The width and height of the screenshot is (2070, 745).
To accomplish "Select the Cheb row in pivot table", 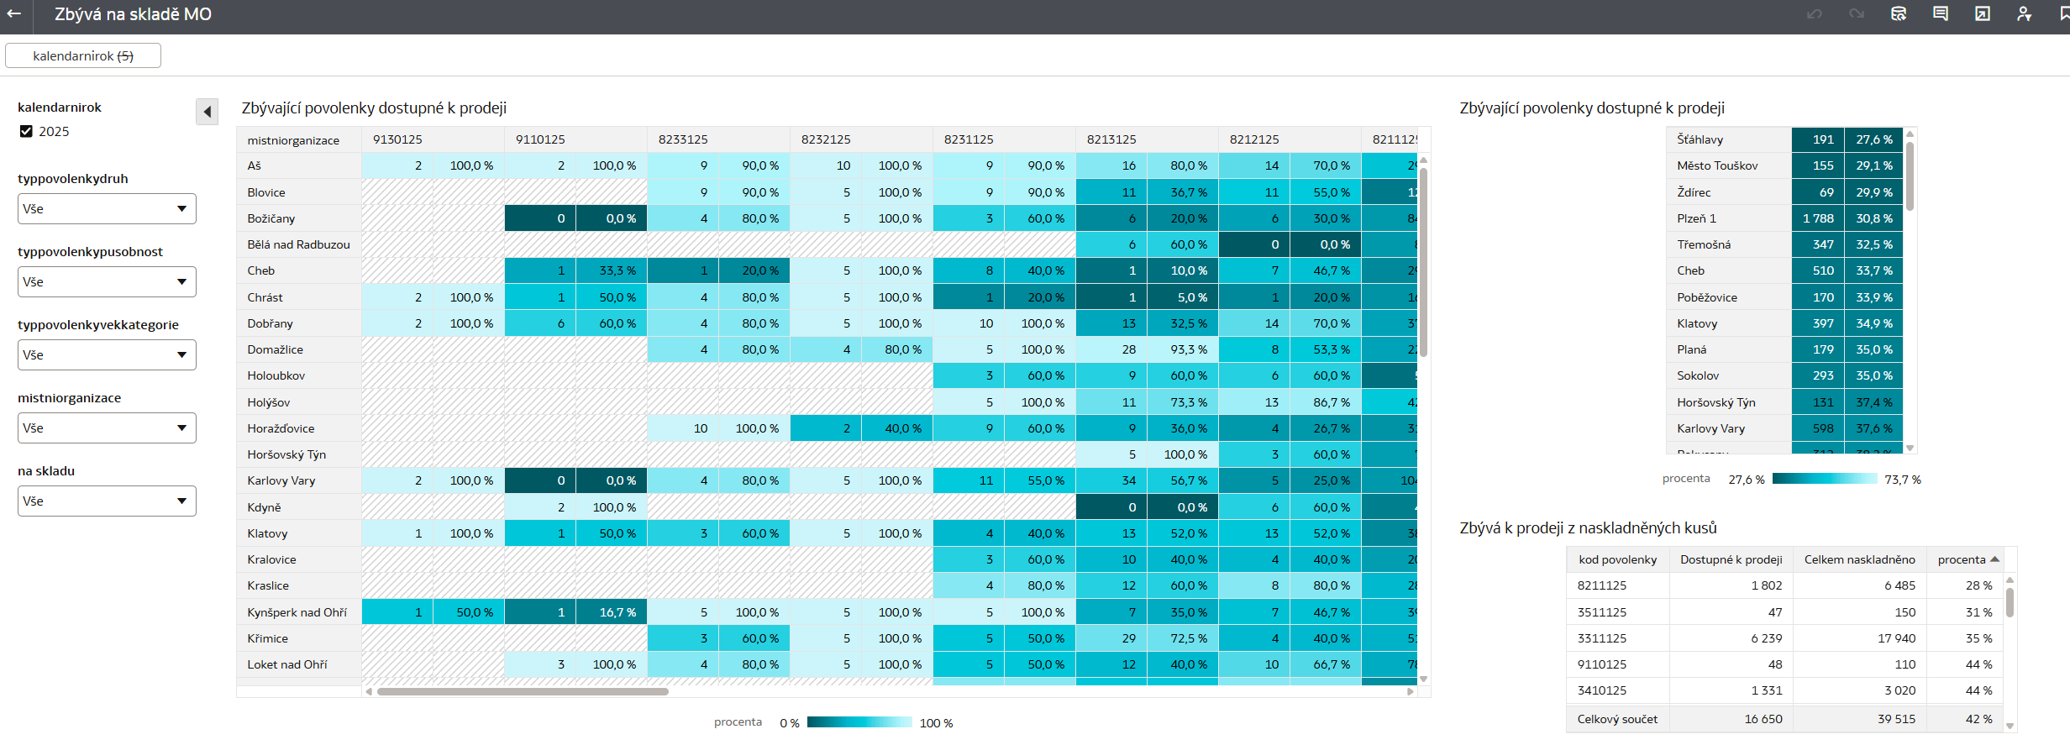I will tap(299, 270).
